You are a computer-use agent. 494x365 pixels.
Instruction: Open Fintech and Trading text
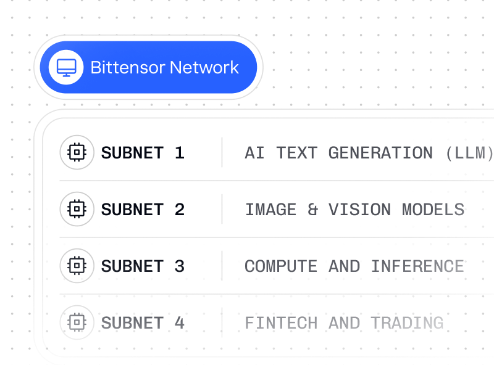point(344,323)
